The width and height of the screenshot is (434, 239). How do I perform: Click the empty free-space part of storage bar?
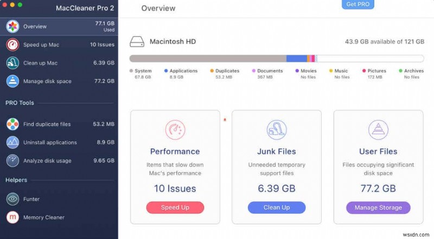(371, 59)
